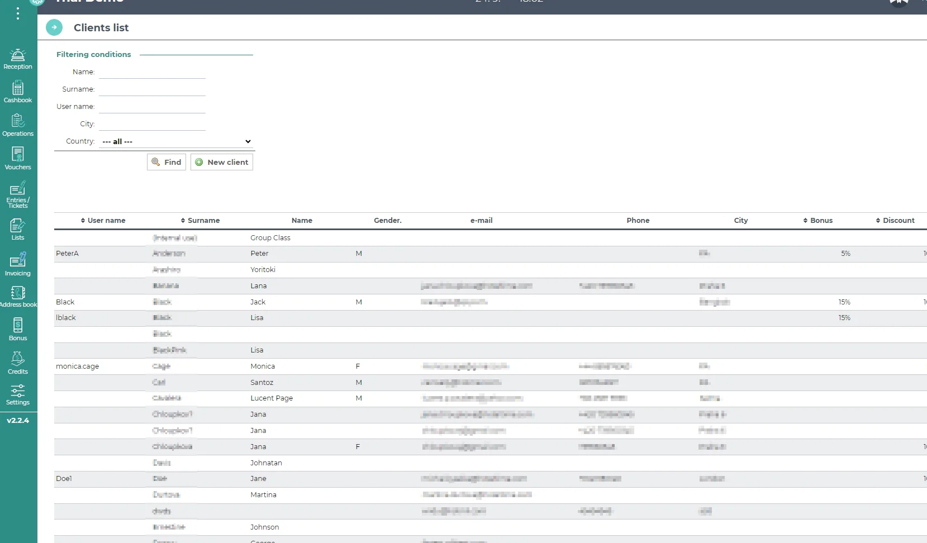Open the Invoicing section
Image resolution: width=927 pixels, height=543 pixels.
(x=18, y=265)
